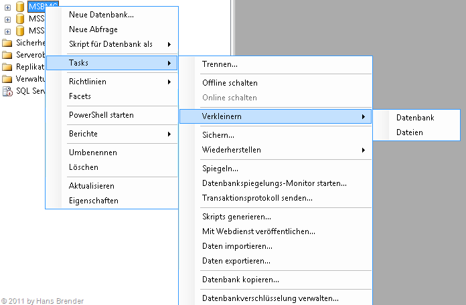The image size is (466, 305).
Task: Click the database icon next to MSBMC
Action: click(x=19, y=7)
